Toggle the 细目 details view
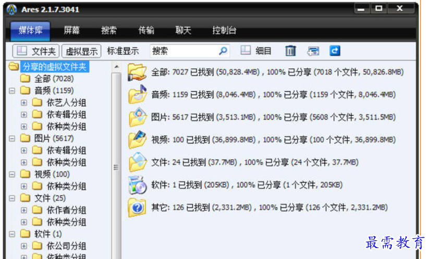 tap(256, 51)
